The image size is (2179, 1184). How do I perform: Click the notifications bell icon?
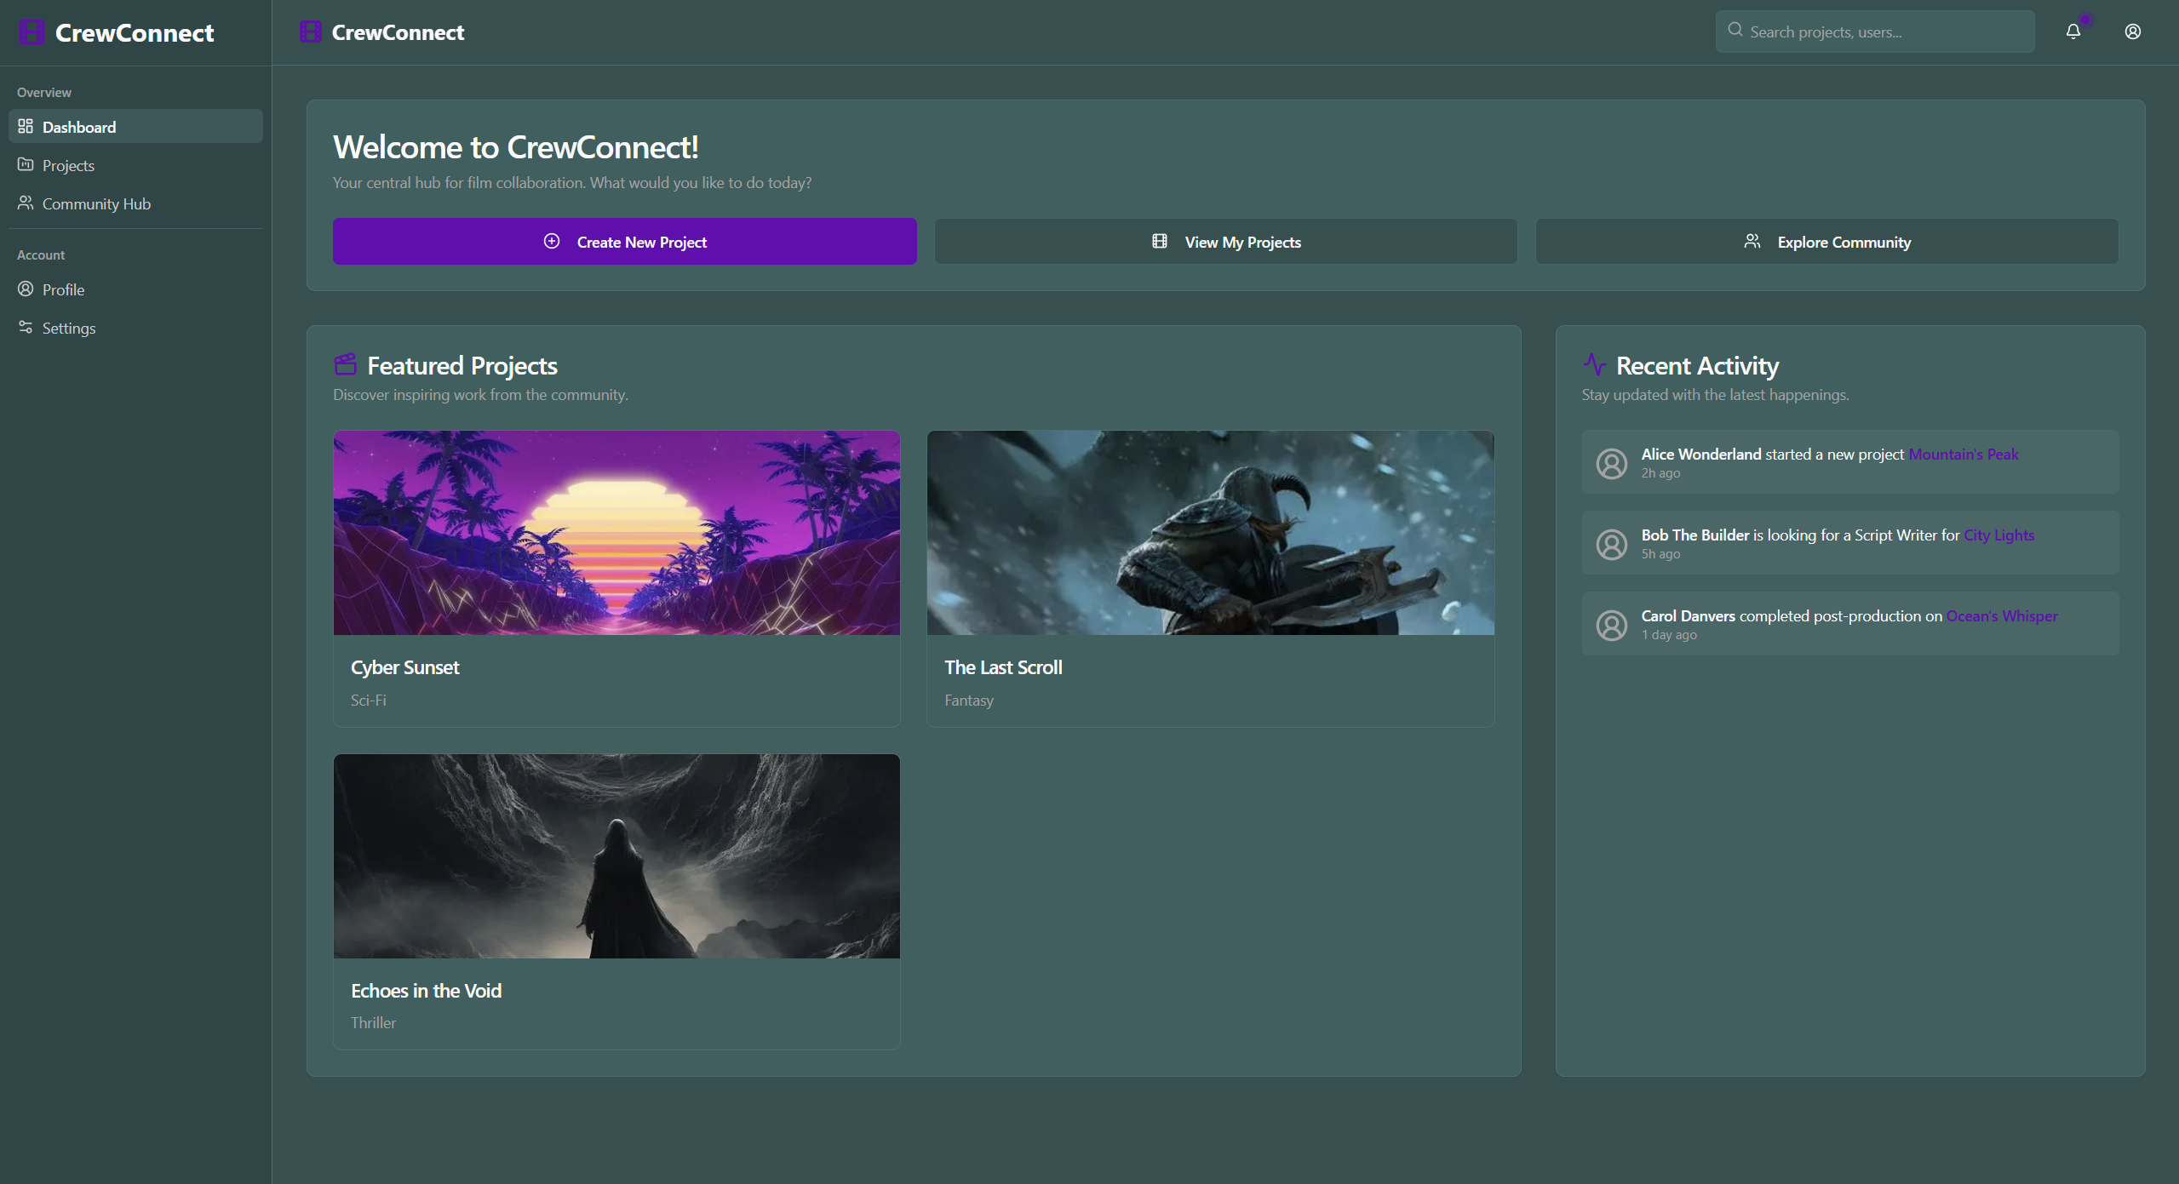coord(2073,31)
